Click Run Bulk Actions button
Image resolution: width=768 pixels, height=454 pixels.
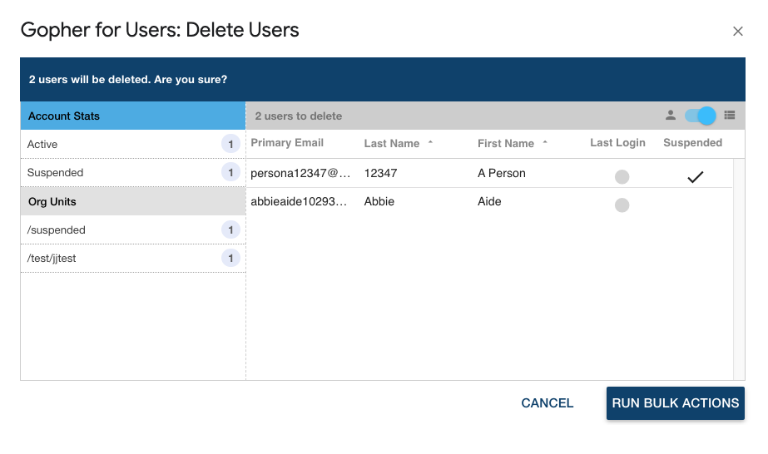coord(675,403)
